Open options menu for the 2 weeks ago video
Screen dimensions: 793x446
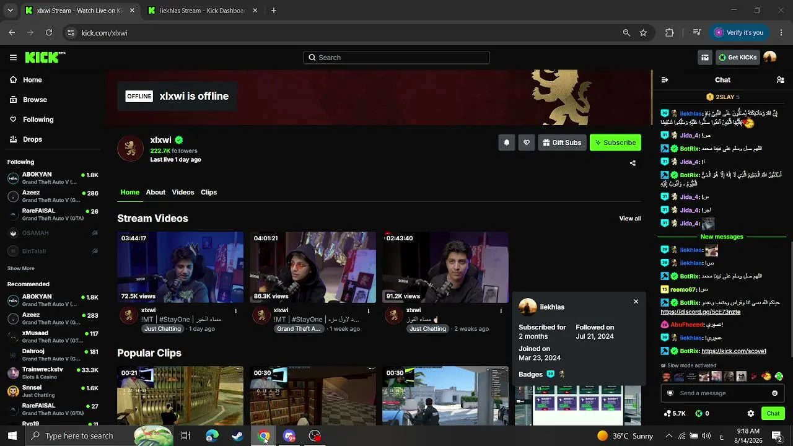[501, 311]
